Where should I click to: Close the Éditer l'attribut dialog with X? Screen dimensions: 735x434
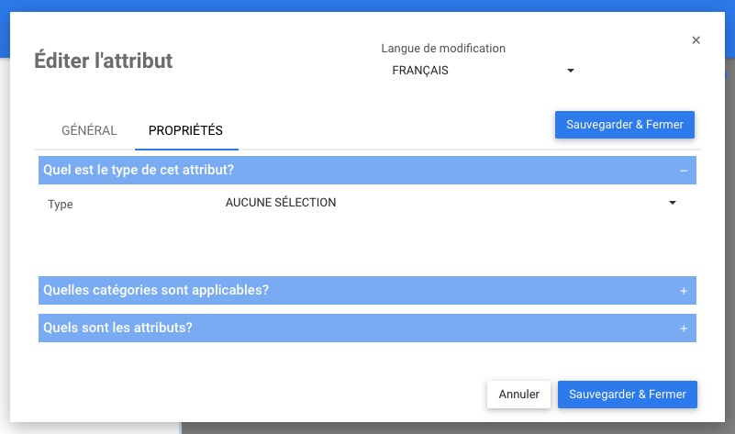[696, 40]
